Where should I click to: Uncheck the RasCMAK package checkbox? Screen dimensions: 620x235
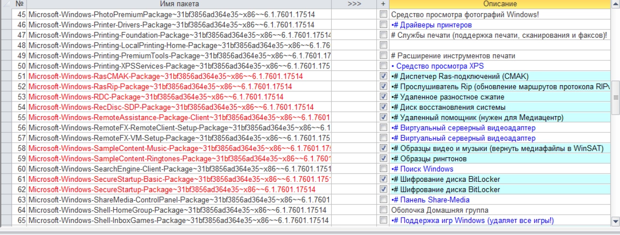coord(384,76)
